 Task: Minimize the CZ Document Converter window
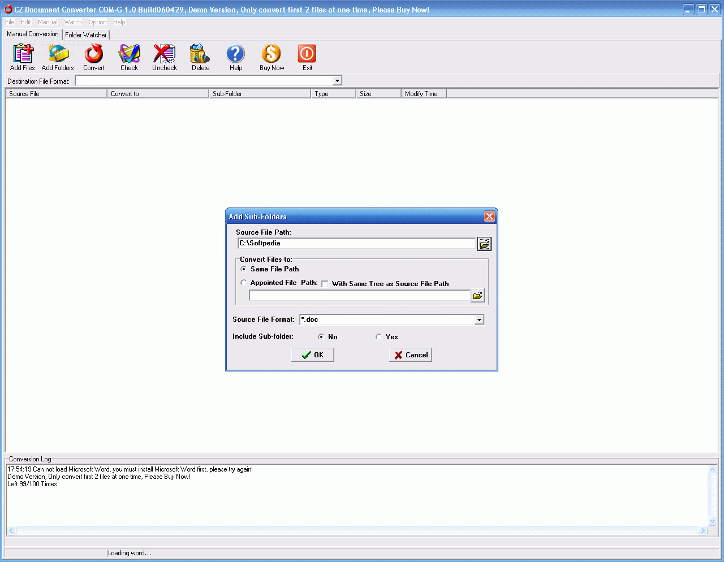[688, 9]
